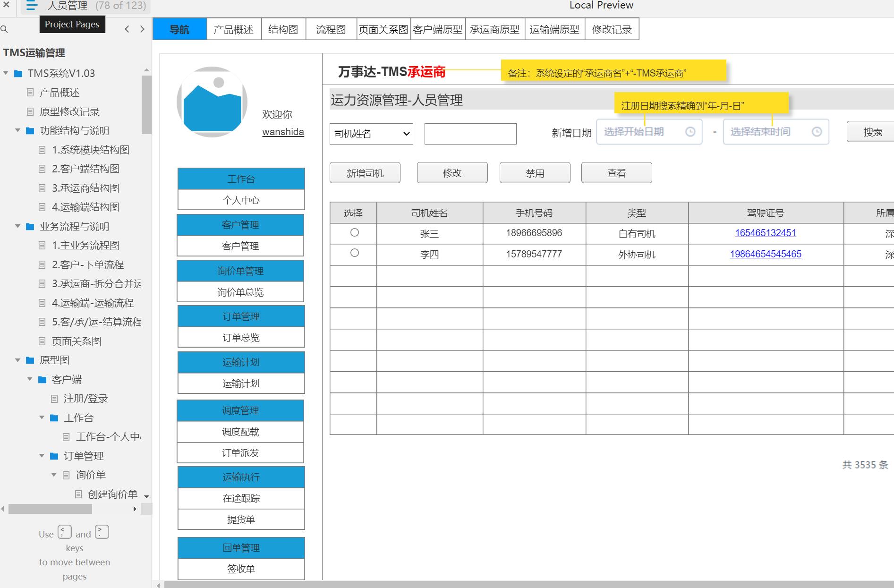Click the profile avatar image placeholder

pyautogui.click(x=212, y=102)
